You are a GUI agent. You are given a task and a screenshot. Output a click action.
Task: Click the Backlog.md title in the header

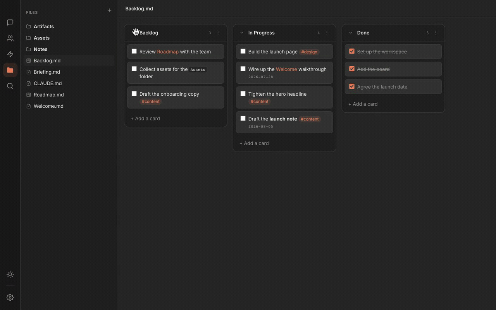139,9
